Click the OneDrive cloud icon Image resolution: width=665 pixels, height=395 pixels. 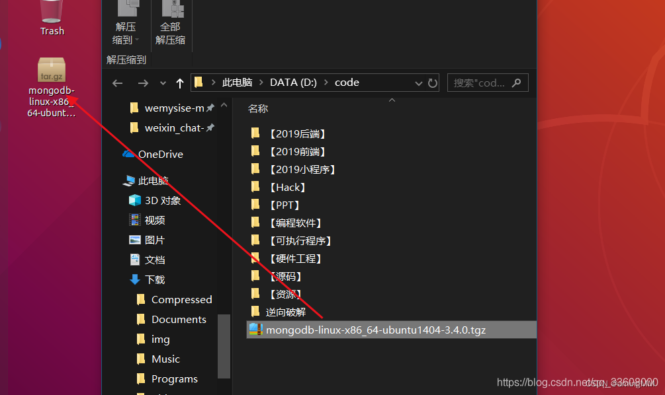click(x=128, y=154)
